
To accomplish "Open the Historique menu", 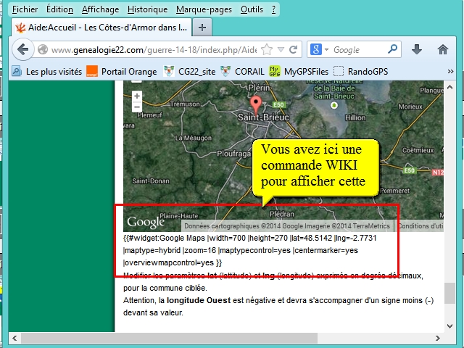I will tap(147, 9).
